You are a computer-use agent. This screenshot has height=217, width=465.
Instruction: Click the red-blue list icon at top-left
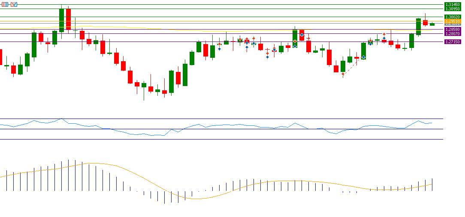(x=5, y=4)
